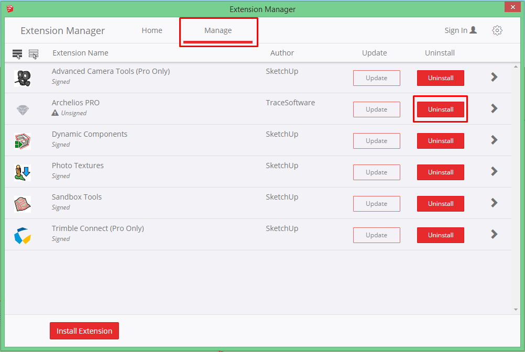525x352 pixels.
Task: Update the Archelios PRO extension
Action: 376,109
